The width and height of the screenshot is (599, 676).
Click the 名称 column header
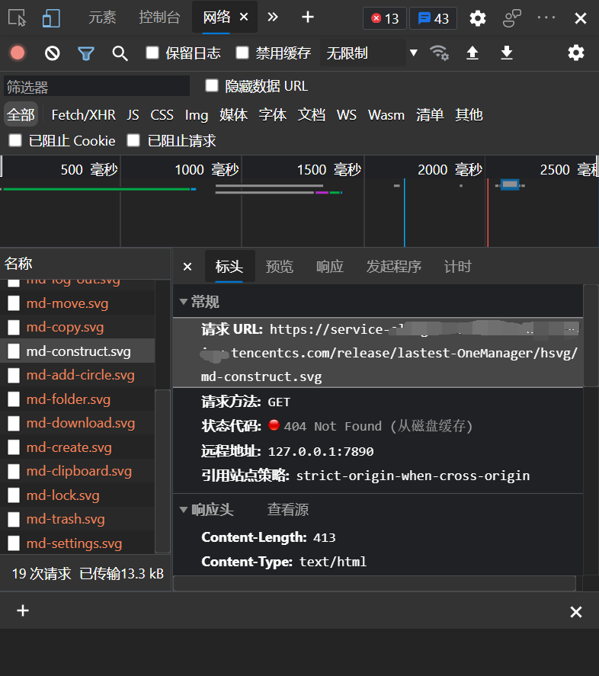pyautogui.click(x=85, y=264)
